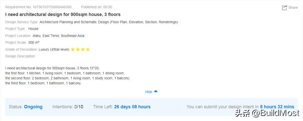The width and height of the screenshot is (303, 121).
Task: Click the Share link text
Action: (293, 8)
